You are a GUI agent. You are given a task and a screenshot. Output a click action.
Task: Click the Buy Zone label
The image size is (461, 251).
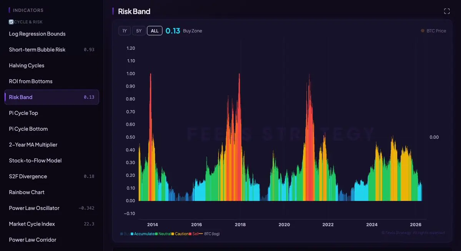192,31
